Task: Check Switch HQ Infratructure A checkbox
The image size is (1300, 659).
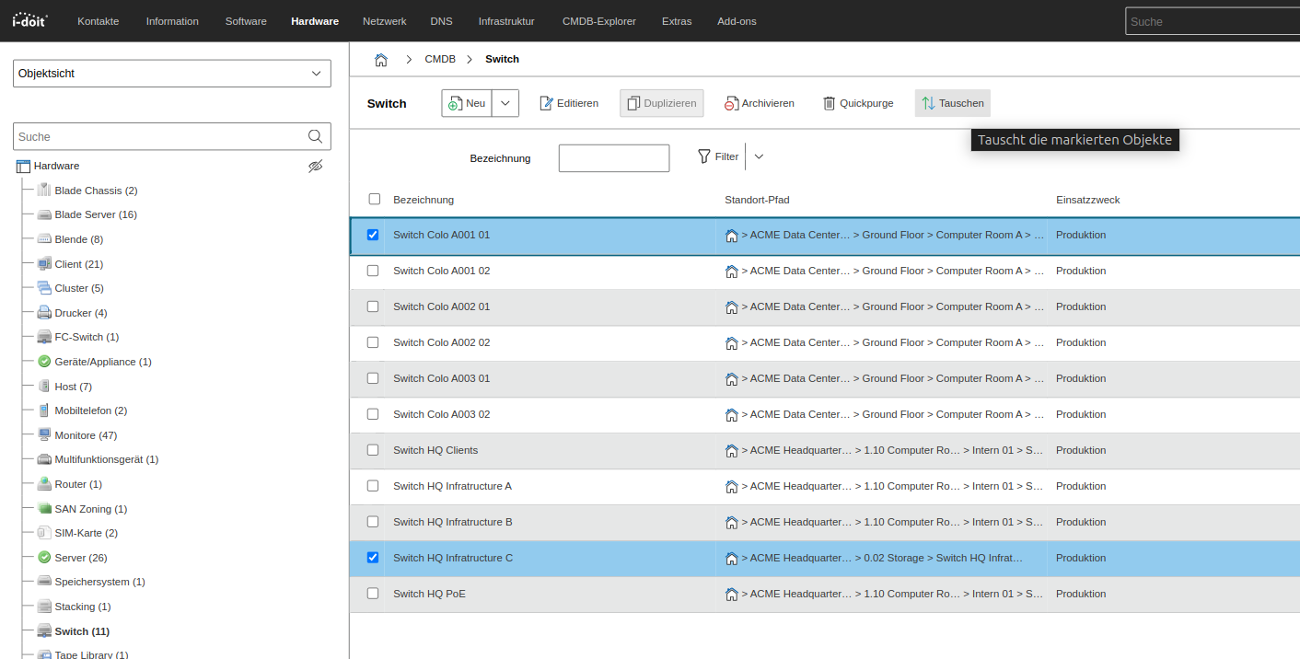Action: click(373, 486)
